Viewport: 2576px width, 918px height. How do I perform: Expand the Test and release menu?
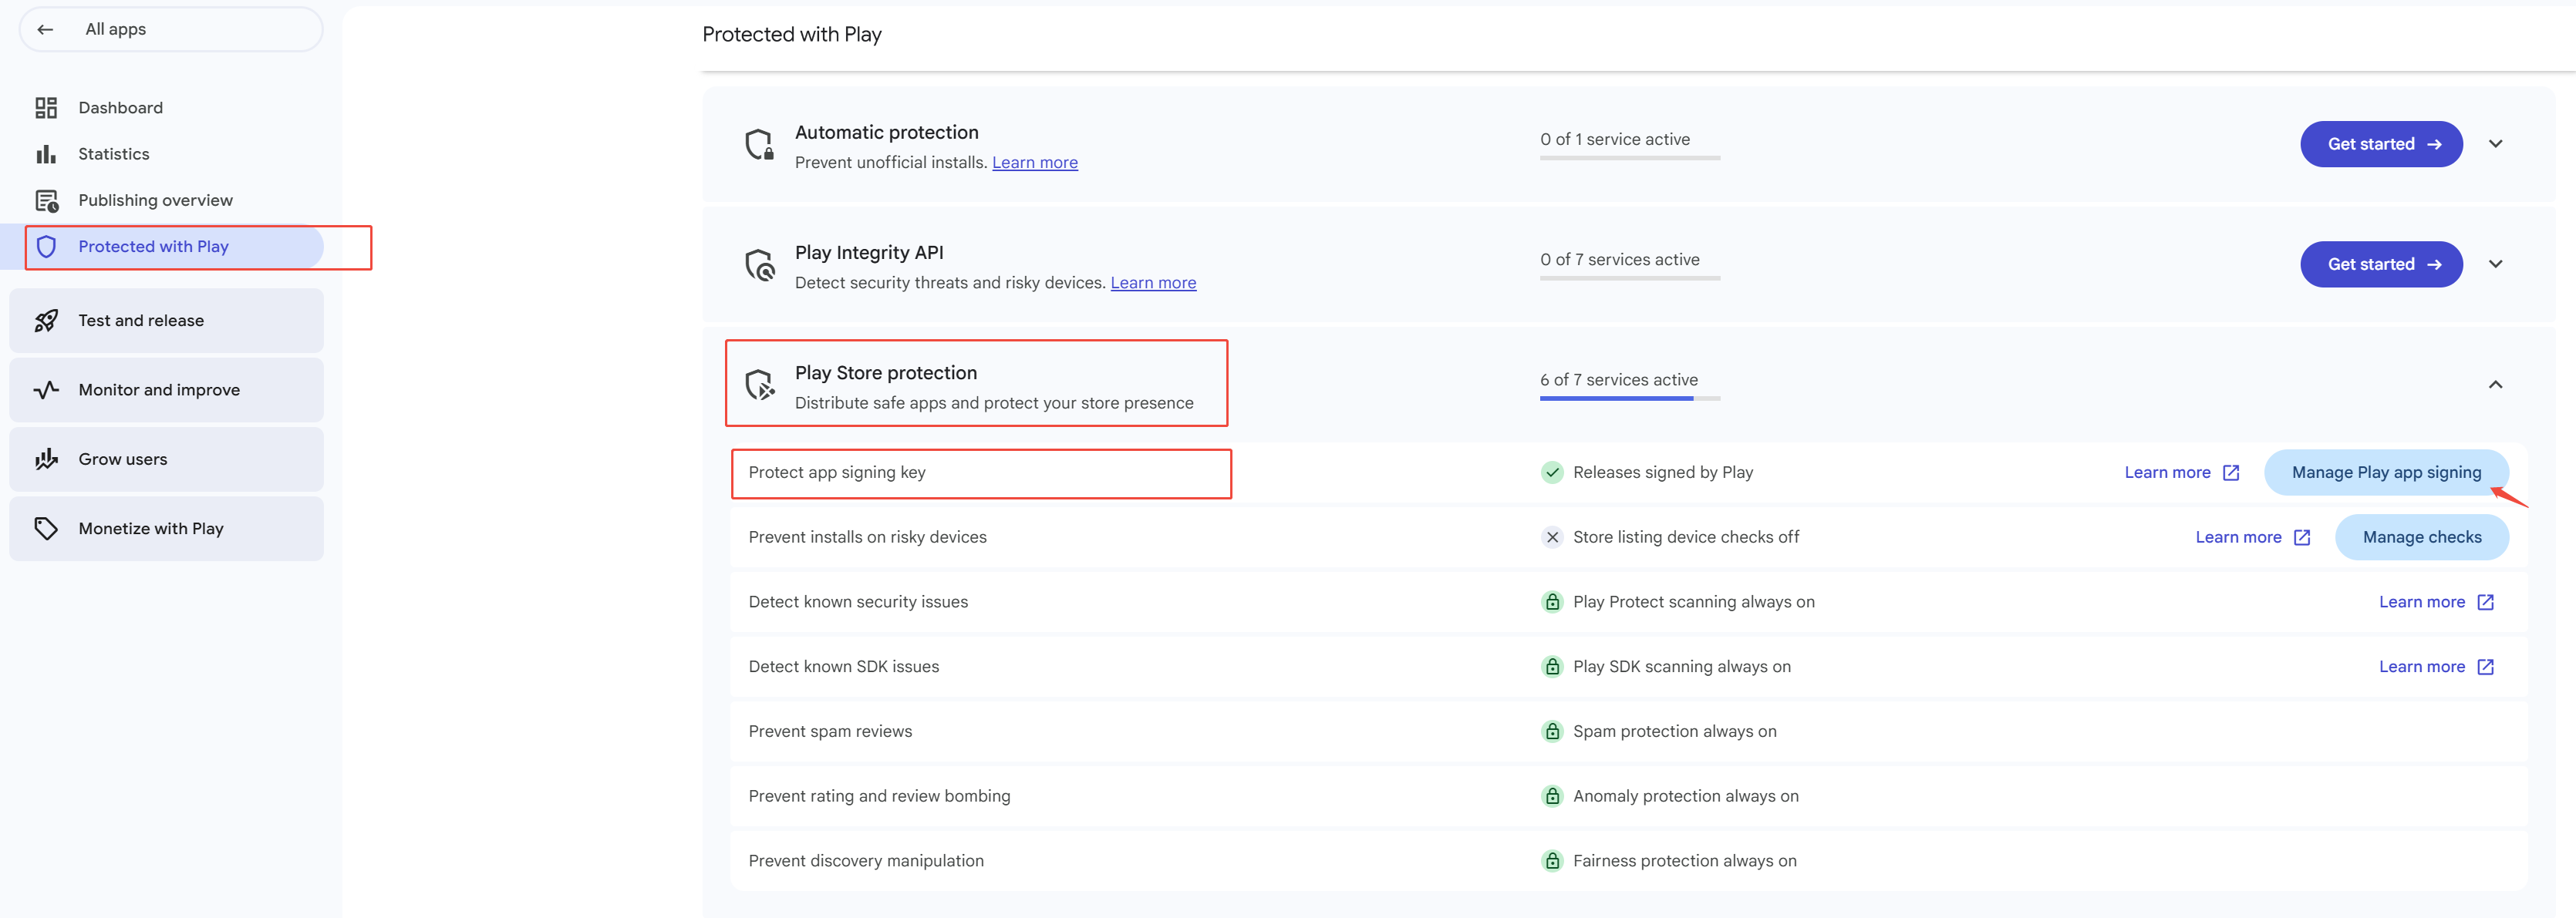coord(166,321)
